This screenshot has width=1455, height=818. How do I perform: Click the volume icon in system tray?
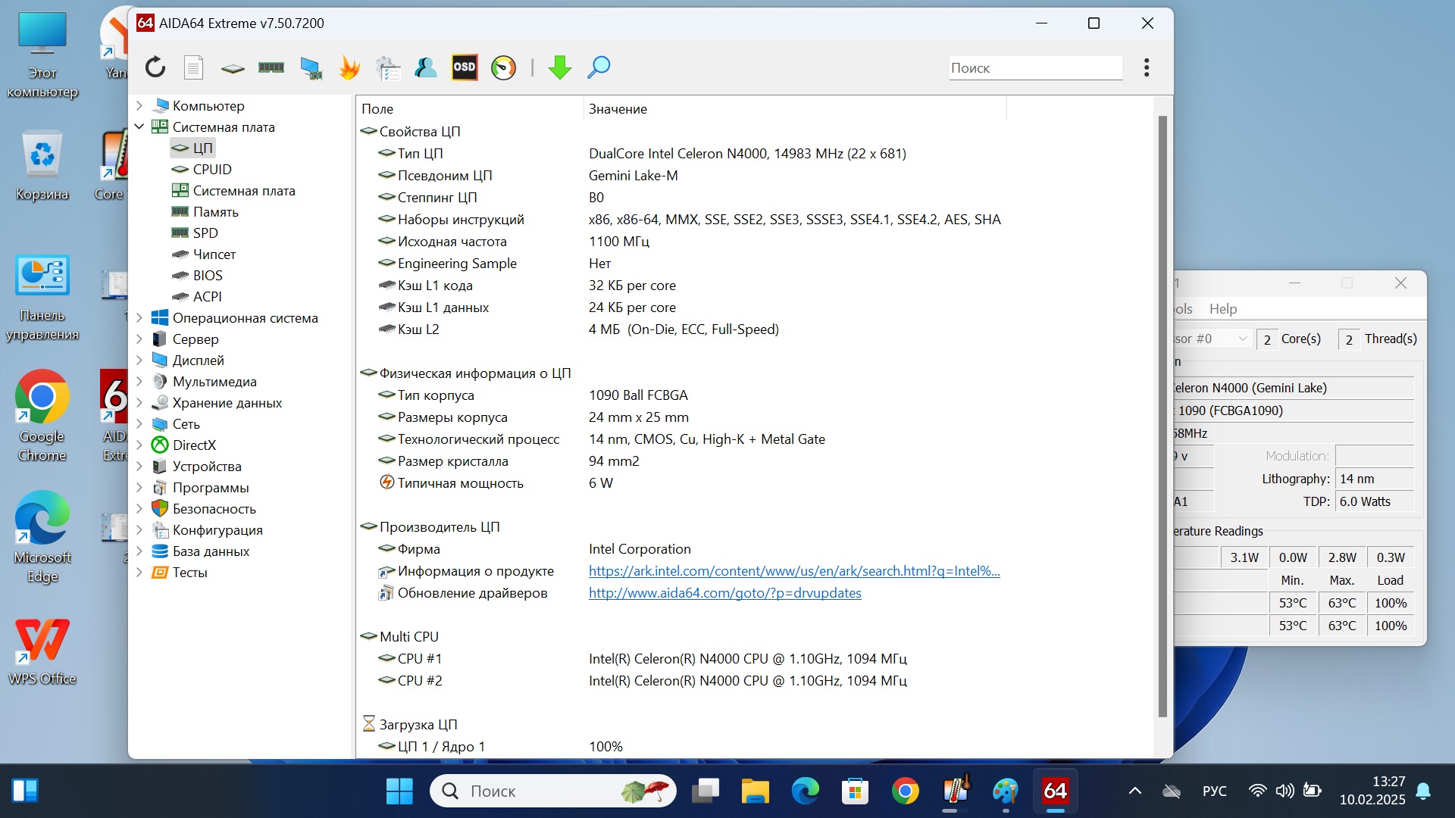coord(1284,791)
